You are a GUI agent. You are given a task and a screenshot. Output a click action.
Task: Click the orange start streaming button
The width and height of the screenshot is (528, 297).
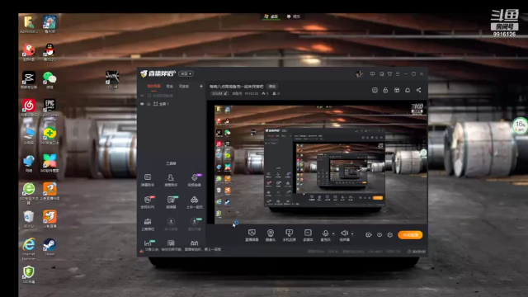pos(410,234)
